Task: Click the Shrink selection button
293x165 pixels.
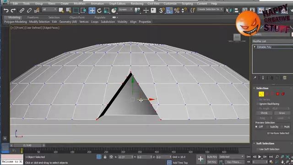Action: (x=264, y=113)
